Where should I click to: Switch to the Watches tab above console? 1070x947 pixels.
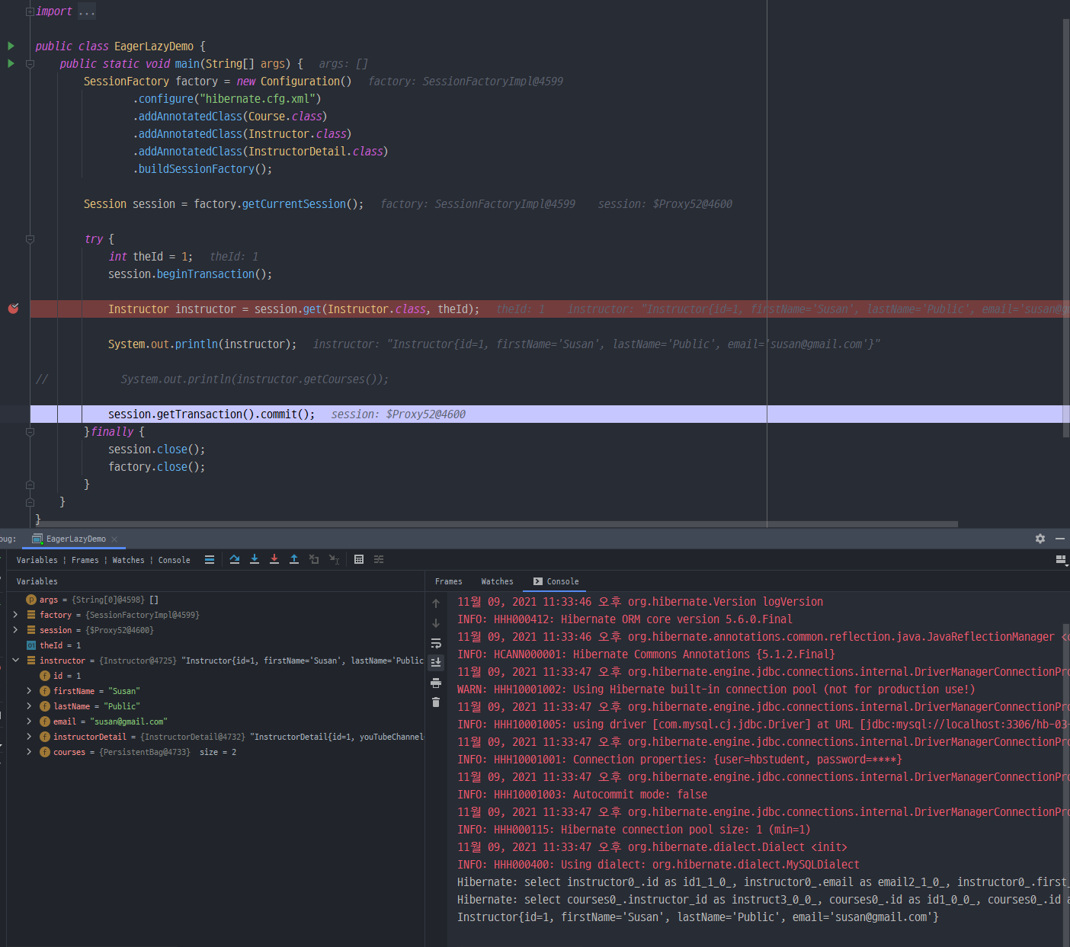(x=497, y=581)
